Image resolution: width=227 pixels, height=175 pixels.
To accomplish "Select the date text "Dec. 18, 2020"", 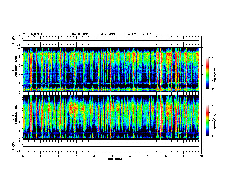I will (x=80, y=34).
